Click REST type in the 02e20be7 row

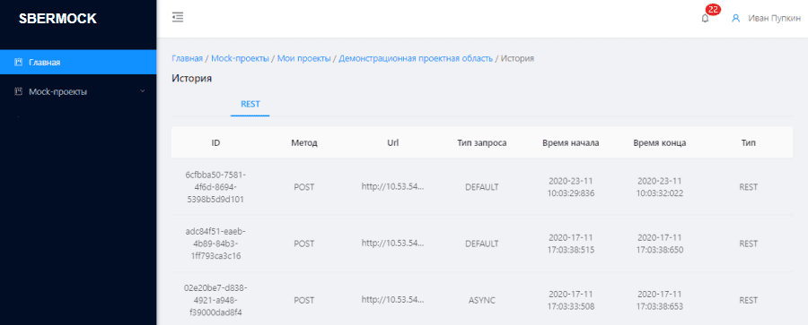[x=748, y=300]
